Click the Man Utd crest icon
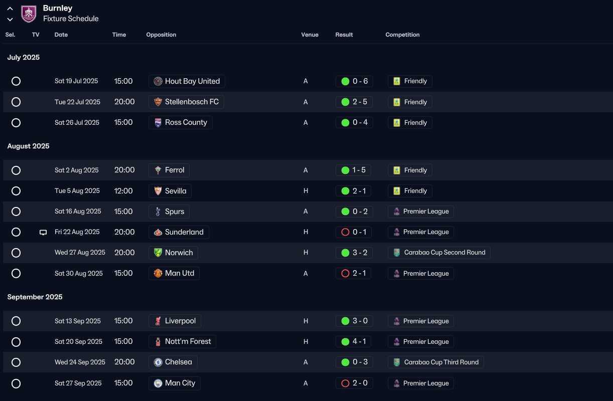 coord(158,273)
